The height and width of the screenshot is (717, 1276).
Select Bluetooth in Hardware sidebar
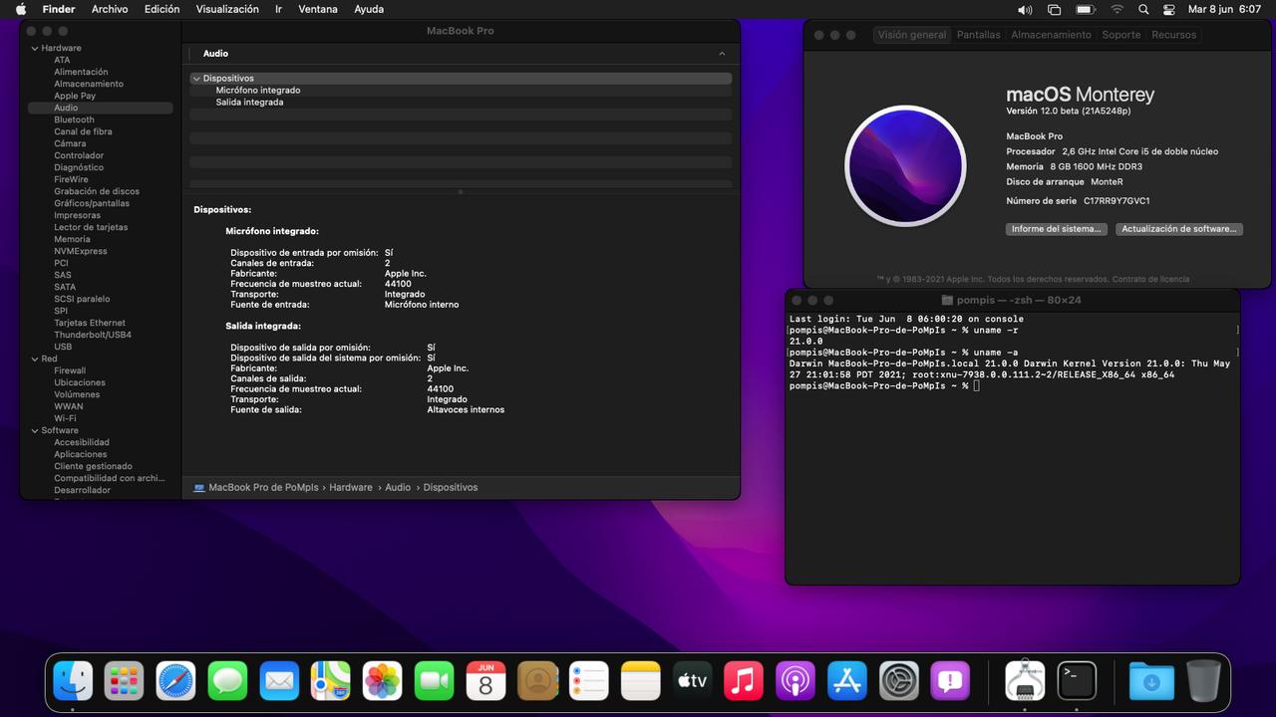coord(75,119)
